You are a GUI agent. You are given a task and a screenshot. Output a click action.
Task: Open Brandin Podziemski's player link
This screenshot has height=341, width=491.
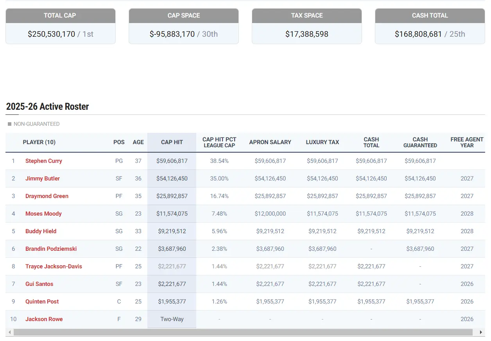pos(51,249)
